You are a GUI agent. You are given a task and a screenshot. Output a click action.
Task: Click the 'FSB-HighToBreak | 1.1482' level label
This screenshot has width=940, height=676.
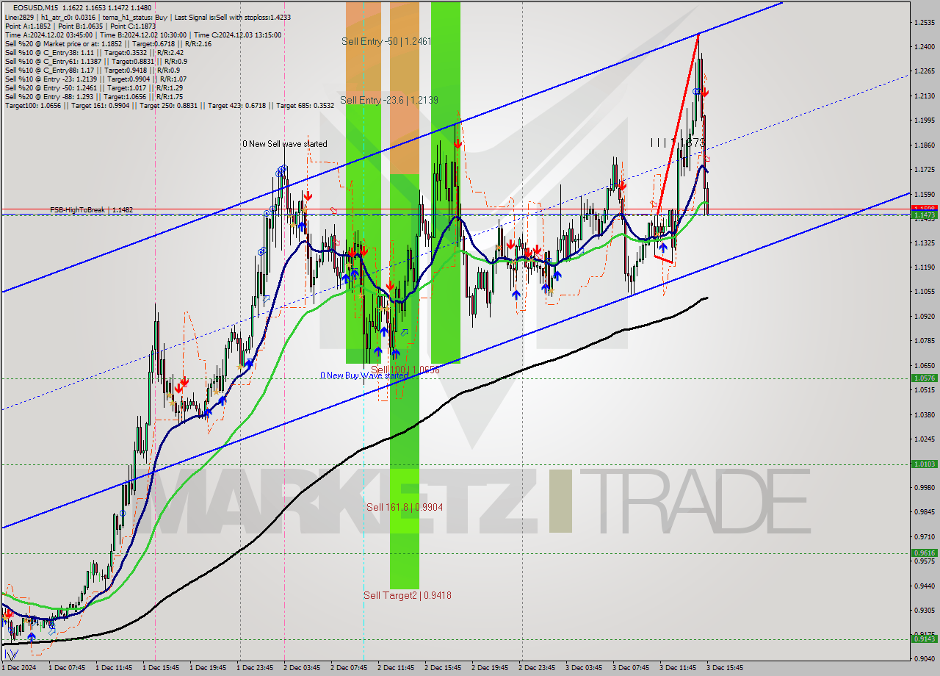coord(92,210)
